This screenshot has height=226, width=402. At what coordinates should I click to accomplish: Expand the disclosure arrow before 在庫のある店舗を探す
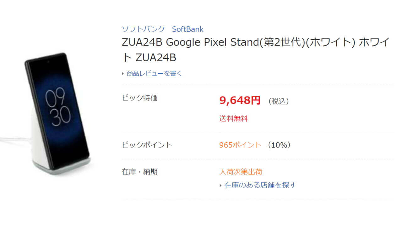click(220, 185)
